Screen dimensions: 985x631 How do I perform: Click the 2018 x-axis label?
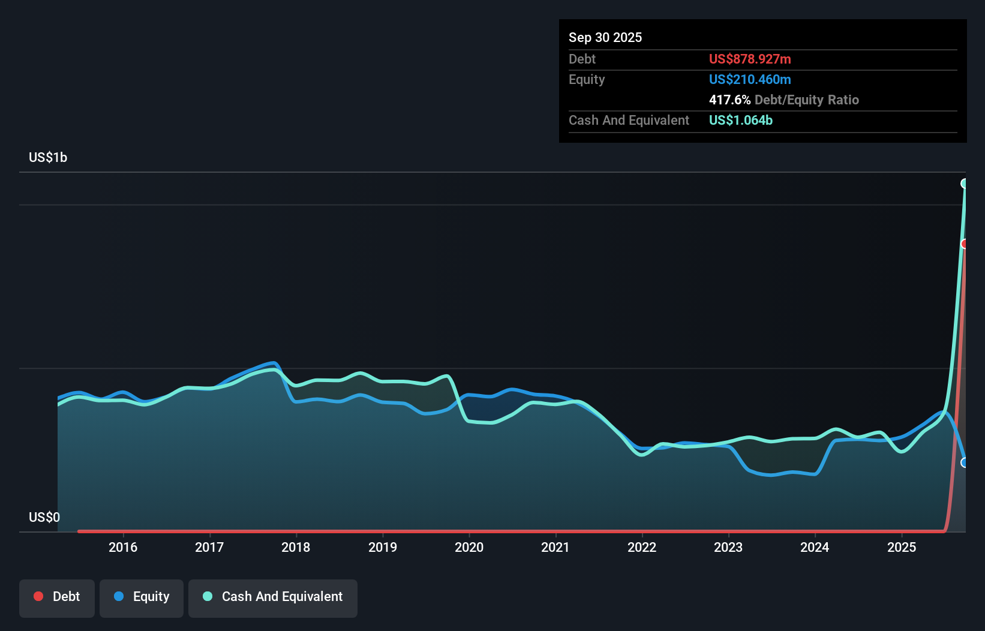tap(296, 547)
